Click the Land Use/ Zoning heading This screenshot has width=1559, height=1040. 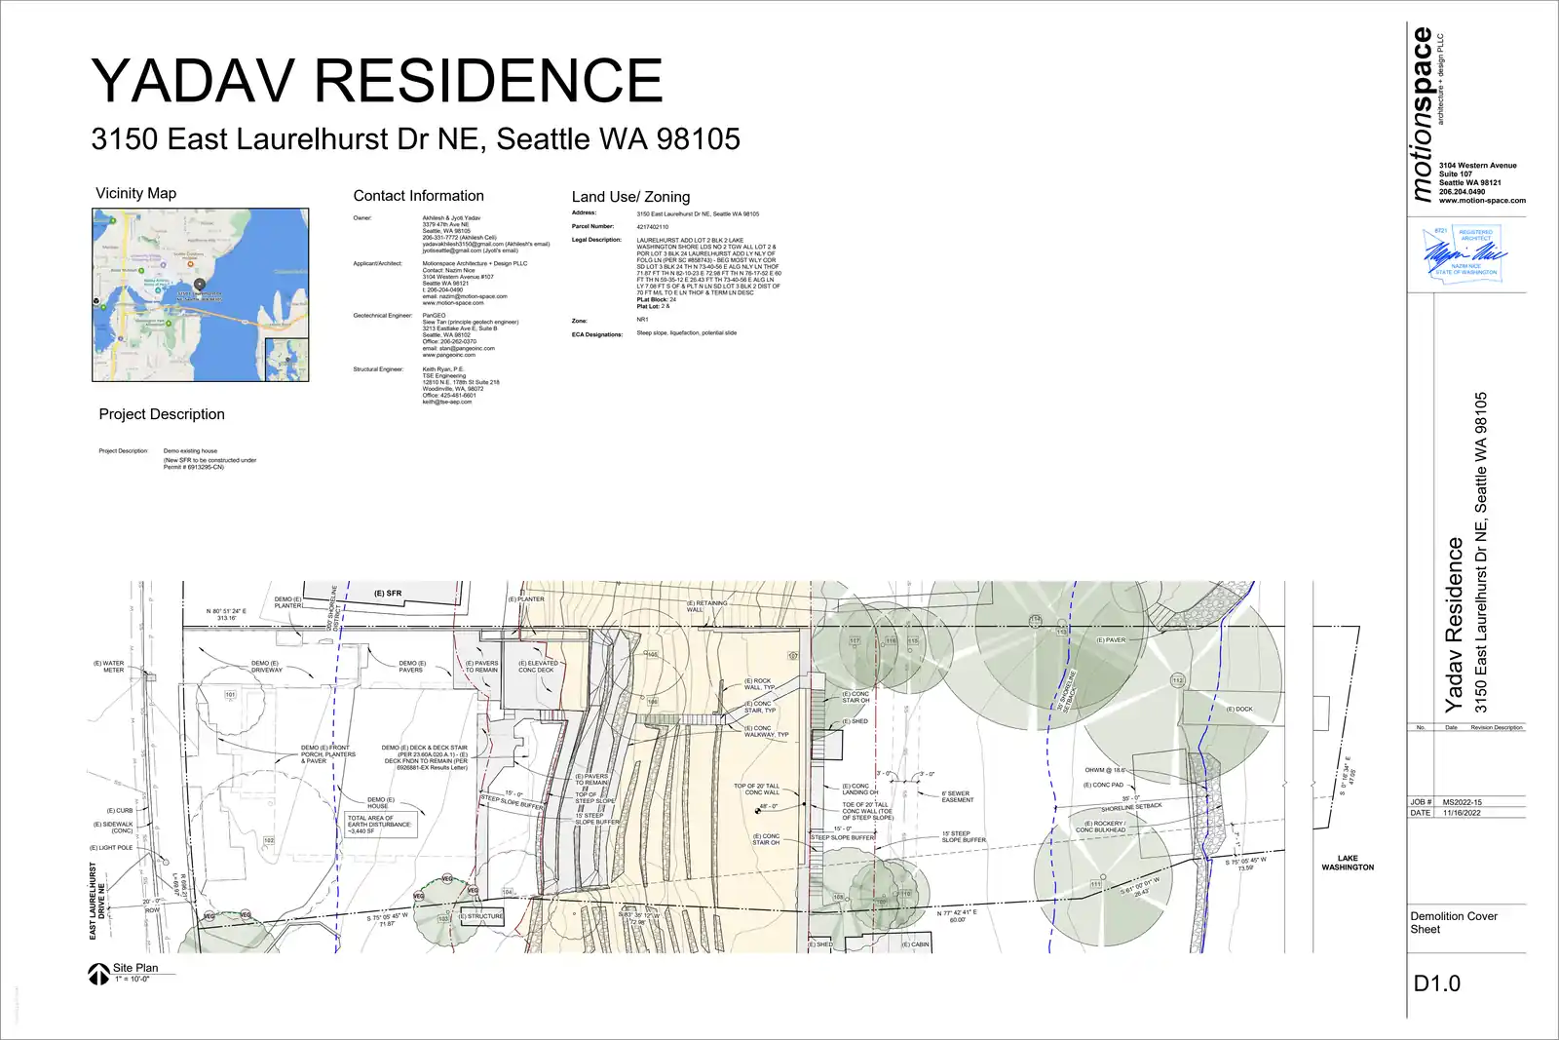pyautogui.click(x=630, y=197)
